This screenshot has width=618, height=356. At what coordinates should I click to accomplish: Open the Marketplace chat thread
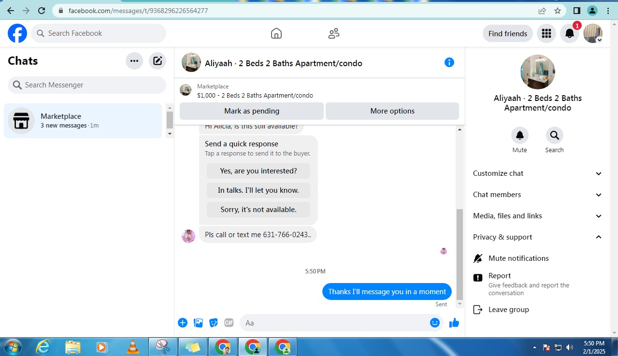click(83, 121)
